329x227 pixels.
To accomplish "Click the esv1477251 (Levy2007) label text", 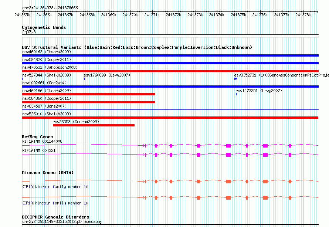I will 259,91.
